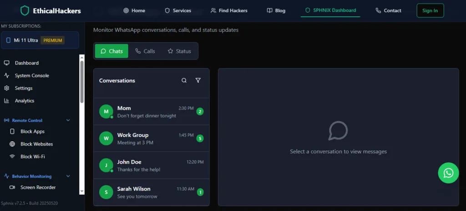Click the 2:30 PM timestamp

tap(186, 108)
